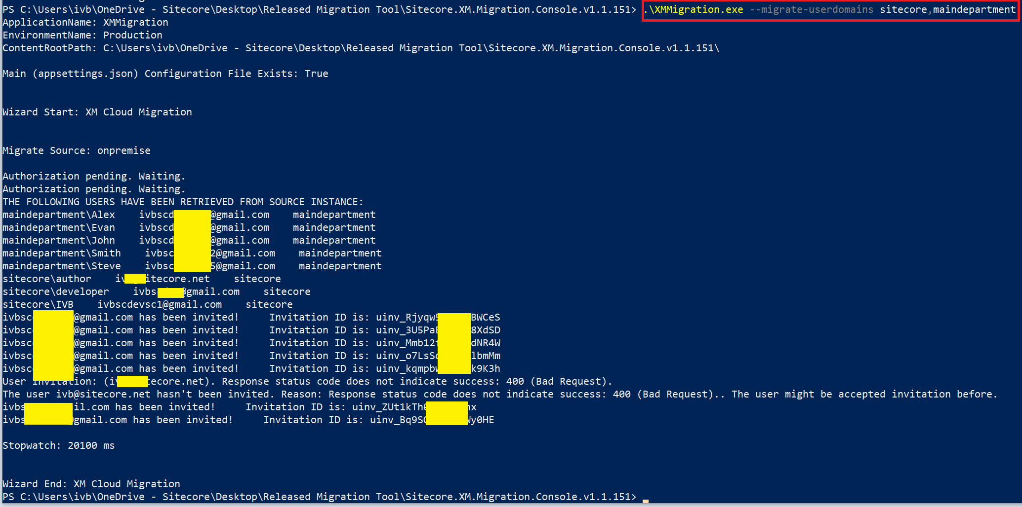Click the maindepartment\John user entry

(59, 241)
